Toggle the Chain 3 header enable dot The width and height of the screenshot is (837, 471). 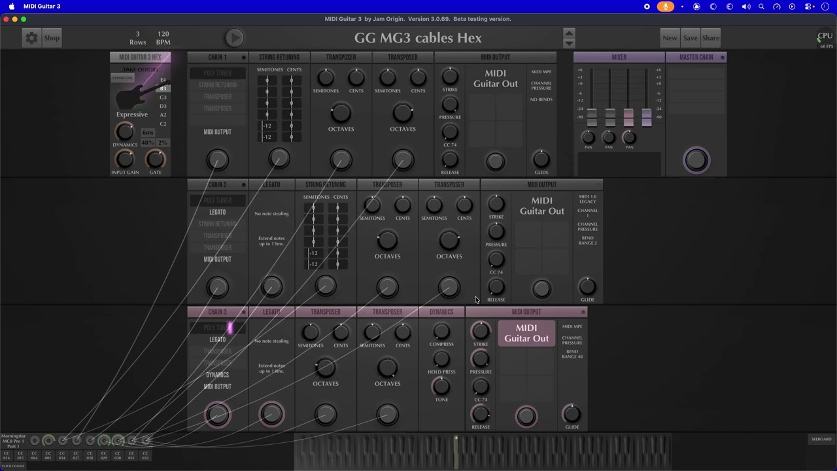[x=244, y=313]
